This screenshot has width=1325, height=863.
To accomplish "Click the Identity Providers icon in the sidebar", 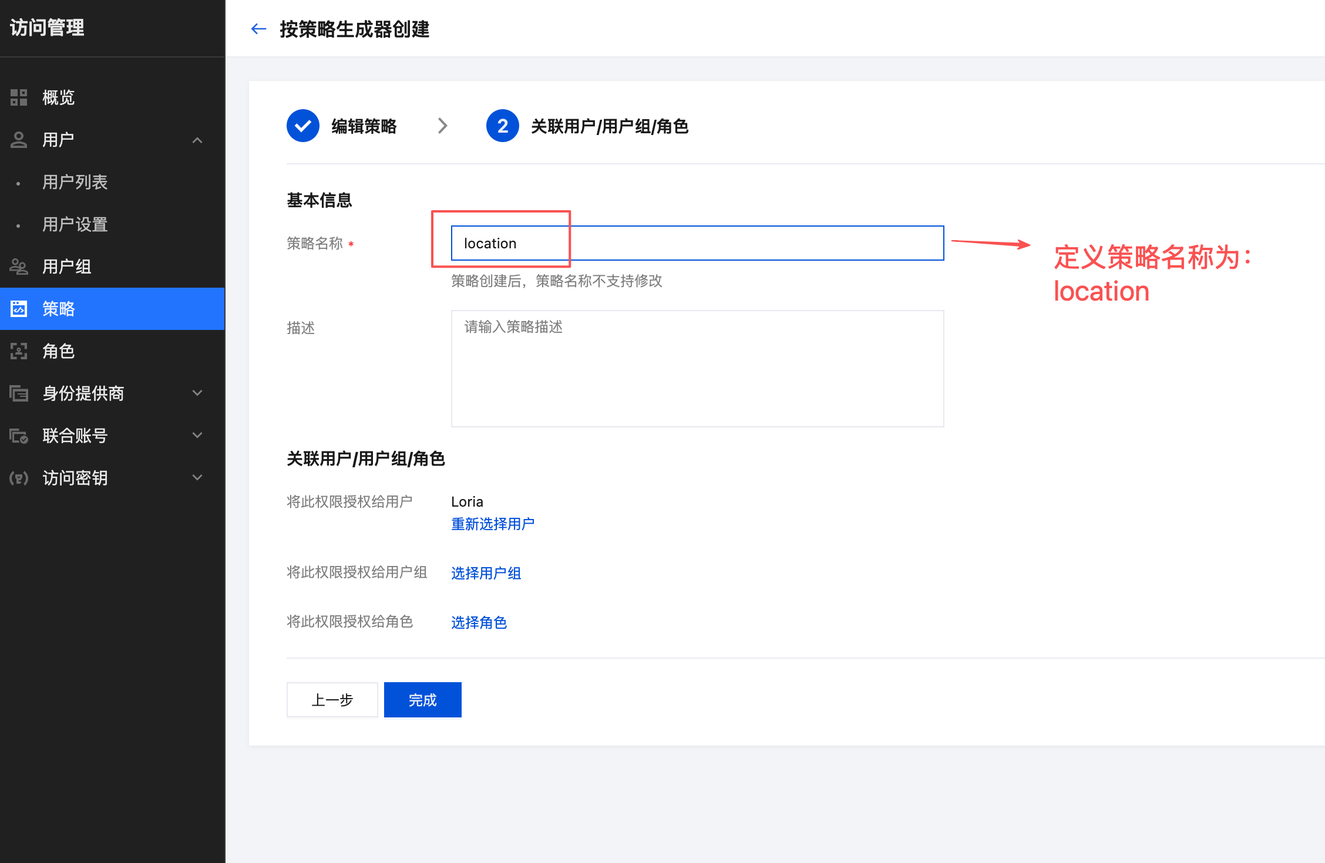I will click(19, 393).
